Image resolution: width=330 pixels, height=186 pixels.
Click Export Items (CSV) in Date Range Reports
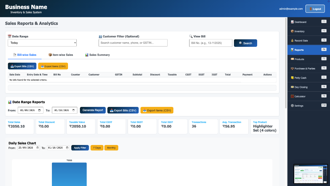pos(157,110)
